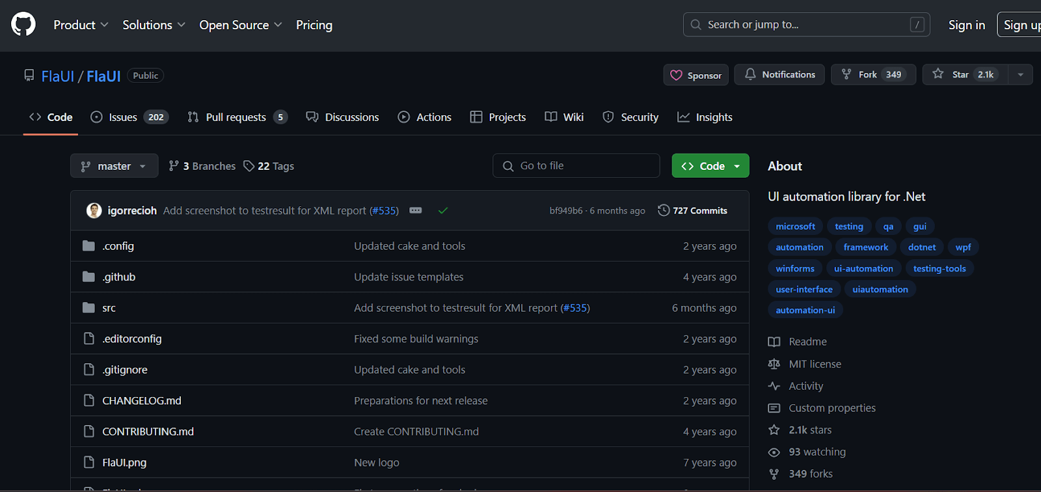Select the Code tab
This screenshot has width=1041, height=492.
pos(51,117)
